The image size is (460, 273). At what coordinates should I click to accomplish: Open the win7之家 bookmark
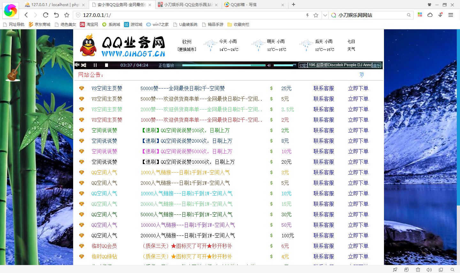[157, 25]
